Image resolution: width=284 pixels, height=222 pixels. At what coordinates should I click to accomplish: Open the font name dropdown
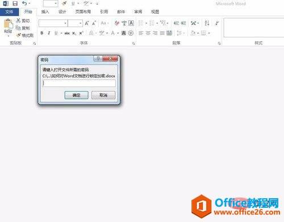[x=65, y=23]
